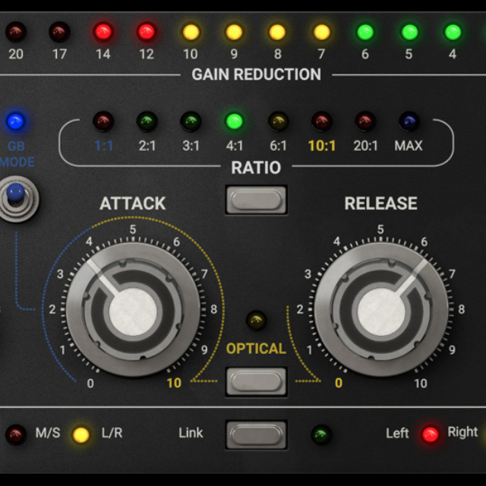486x486 pixels.
Task: Click the 14 dB gain reduction LED
Action: [103, 32]
